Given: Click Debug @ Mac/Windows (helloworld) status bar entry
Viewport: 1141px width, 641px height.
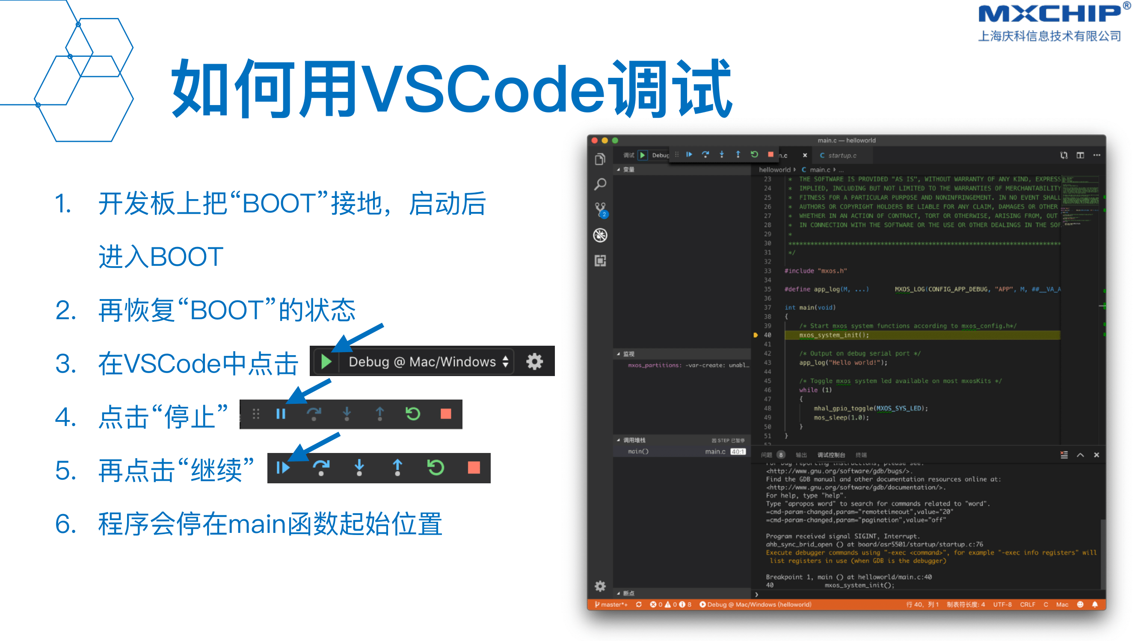Looking at the screenshot, I should pos(755,604).
